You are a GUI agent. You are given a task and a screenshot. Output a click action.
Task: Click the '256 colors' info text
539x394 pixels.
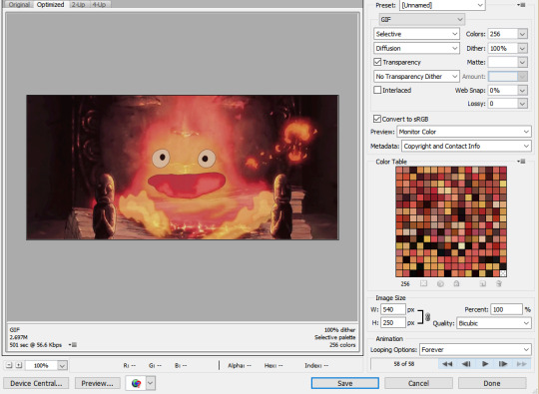click(x=342, y=345)
